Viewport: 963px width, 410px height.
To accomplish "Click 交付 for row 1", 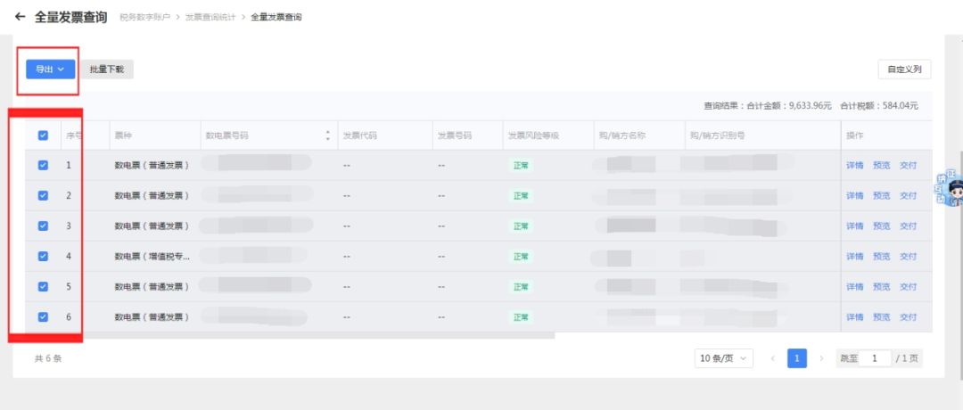I will click(x=908, y=165).
